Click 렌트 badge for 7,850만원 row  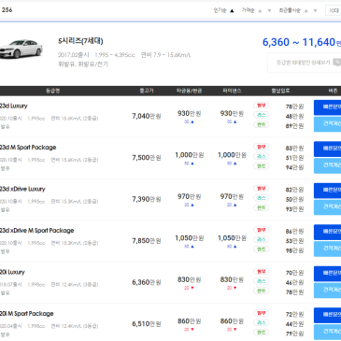point(261,249)
